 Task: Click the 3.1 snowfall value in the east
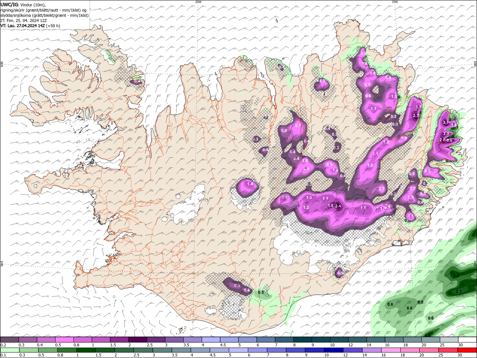[445, 122]
